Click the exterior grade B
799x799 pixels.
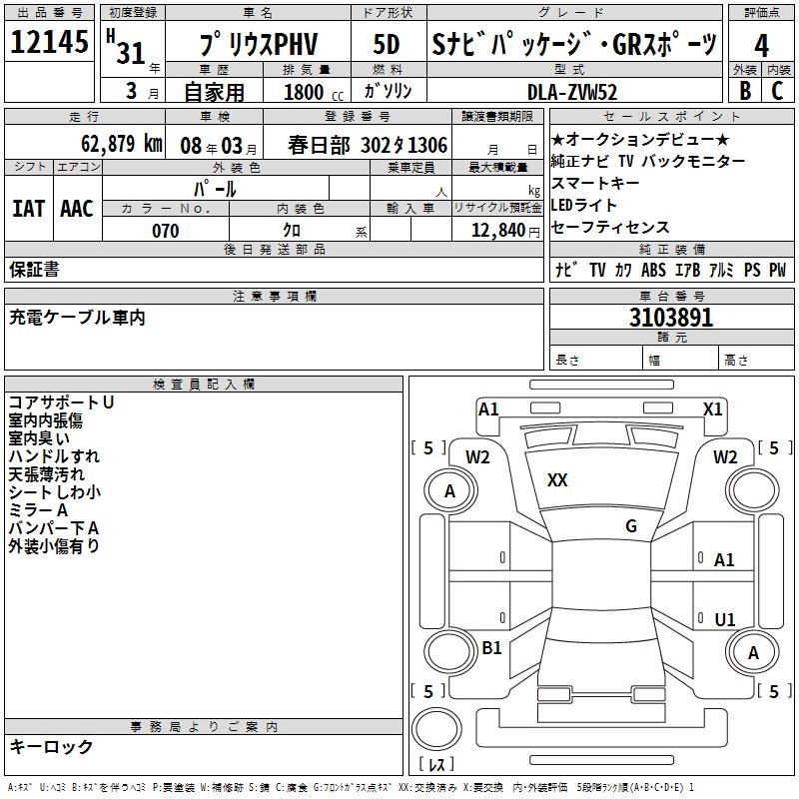tap(745, 90)
